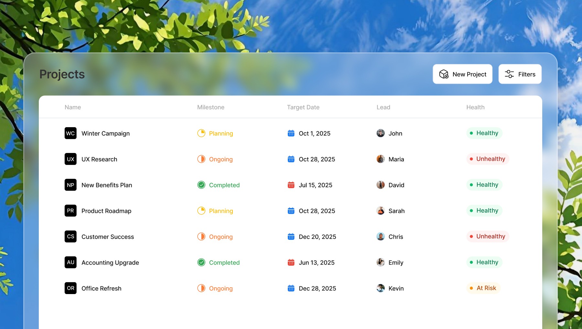Viewport: 582px width, 329px height.
Task: Sort by the Milestone column header
Action: tap(211, 107)
